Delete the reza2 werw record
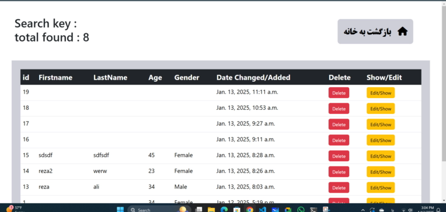This screenshot has height=212, width=446. (x=339, y=172)
